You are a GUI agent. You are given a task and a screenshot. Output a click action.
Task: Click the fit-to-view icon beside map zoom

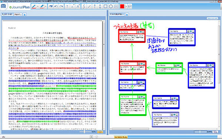[x=215, y=132]
